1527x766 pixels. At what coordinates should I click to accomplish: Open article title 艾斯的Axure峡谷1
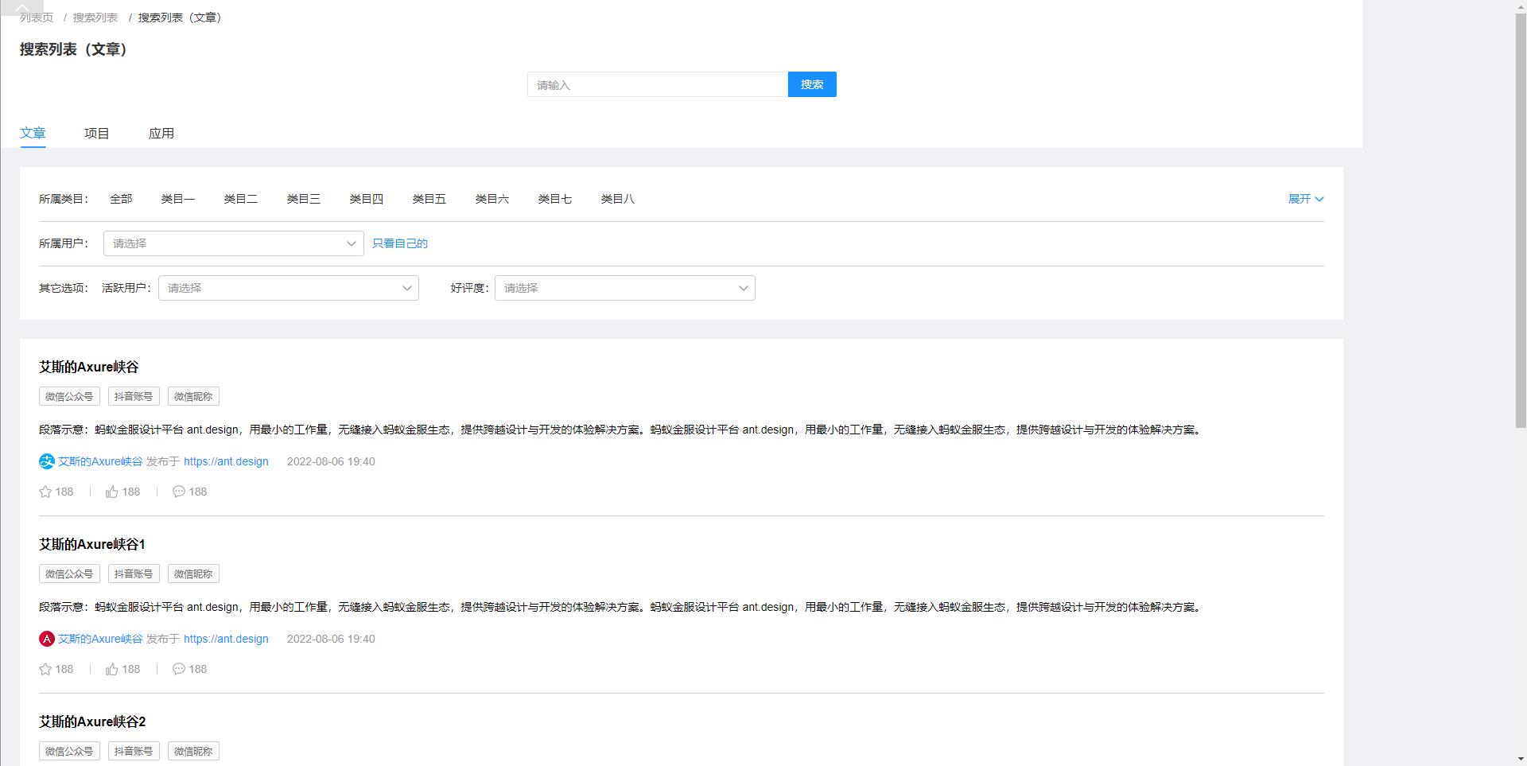tap(92, 544)
